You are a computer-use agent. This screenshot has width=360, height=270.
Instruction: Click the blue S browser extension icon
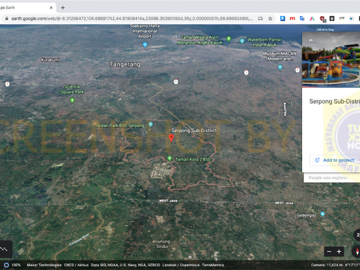click(282, 19)
